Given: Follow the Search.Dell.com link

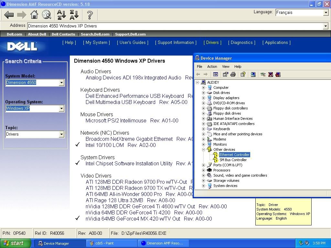Looking at the screenshot, I should pos(95,34).
